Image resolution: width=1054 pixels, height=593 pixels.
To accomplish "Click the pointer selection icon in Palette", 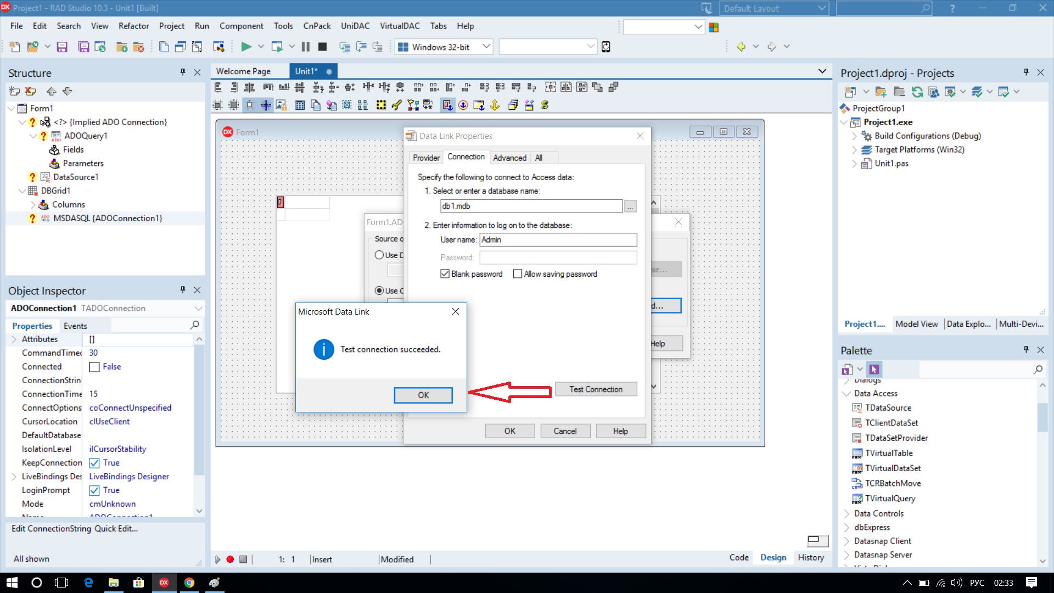I will (874, 370).
